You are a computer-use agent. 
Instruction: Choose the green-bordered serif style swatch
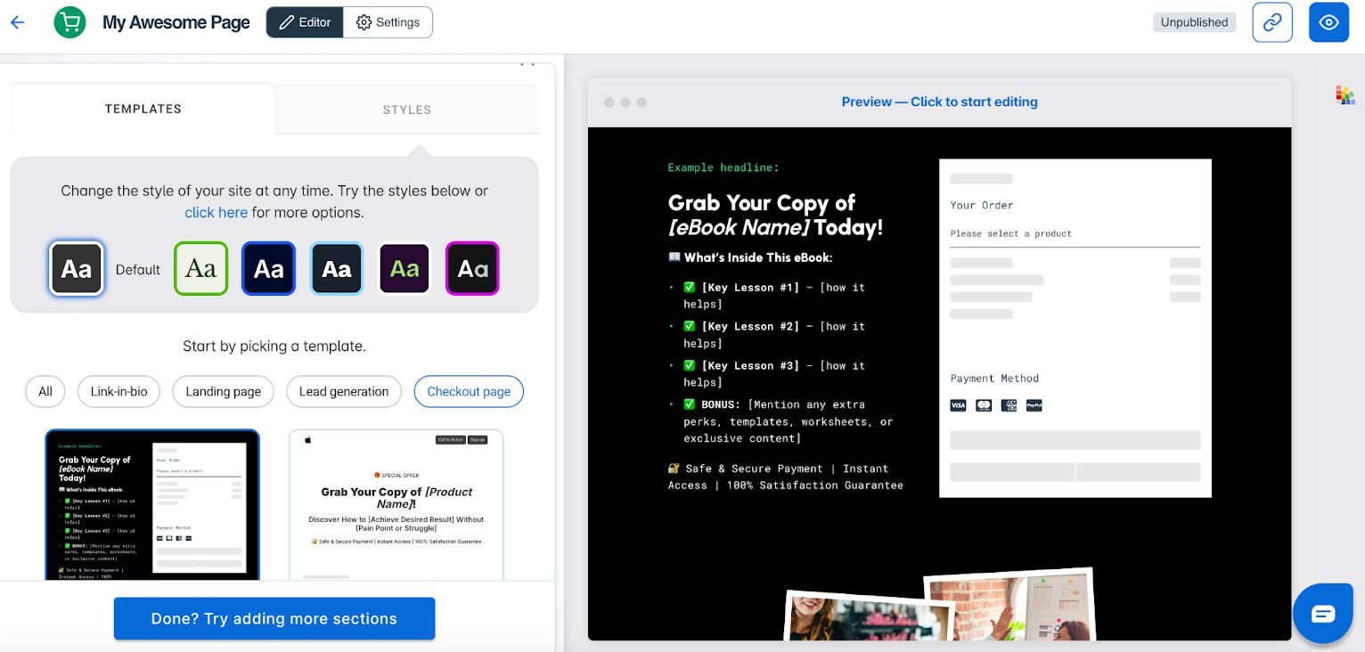click(200, 269)
